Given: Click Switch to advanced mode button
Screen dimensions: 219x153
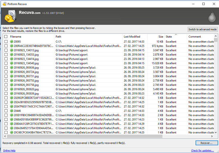Looking at the screenshot, I should pyautogui.click(x=203, y=30).
